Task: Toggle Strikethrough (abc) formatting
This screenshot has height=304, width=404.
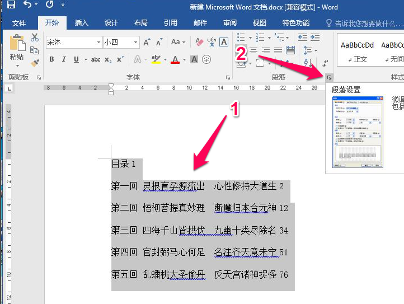Action: 96,59
